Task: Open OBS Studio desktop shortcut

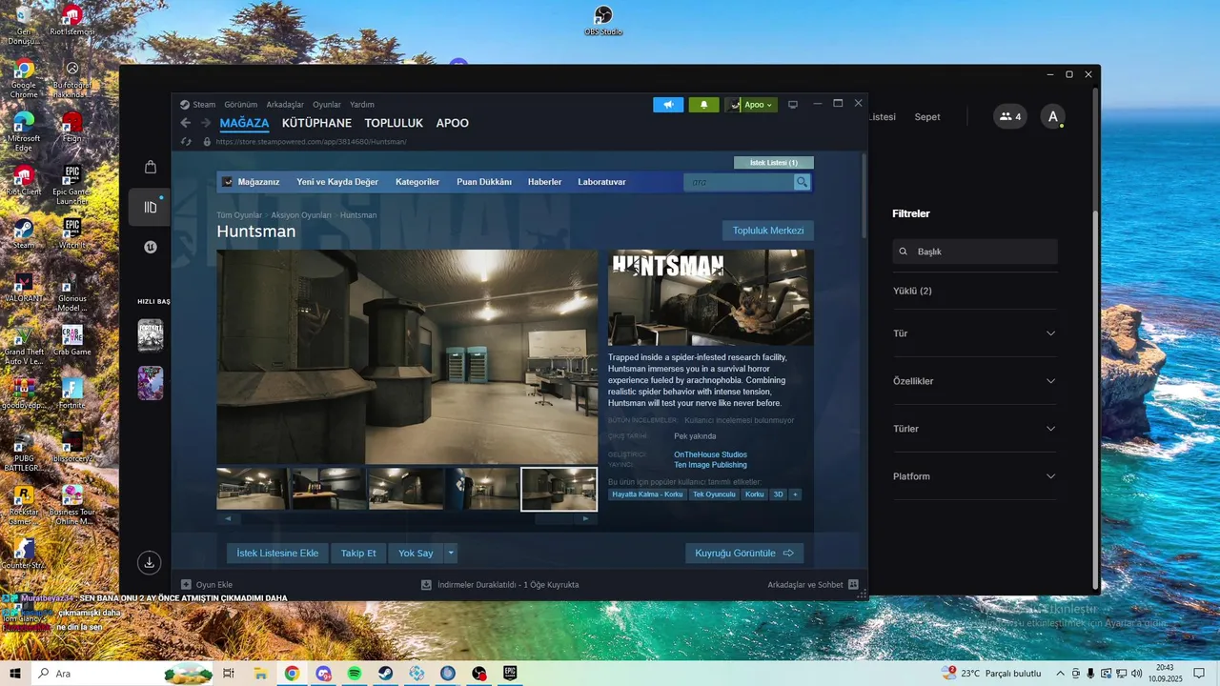Action: pyautogui.click(x=603, y=20)
